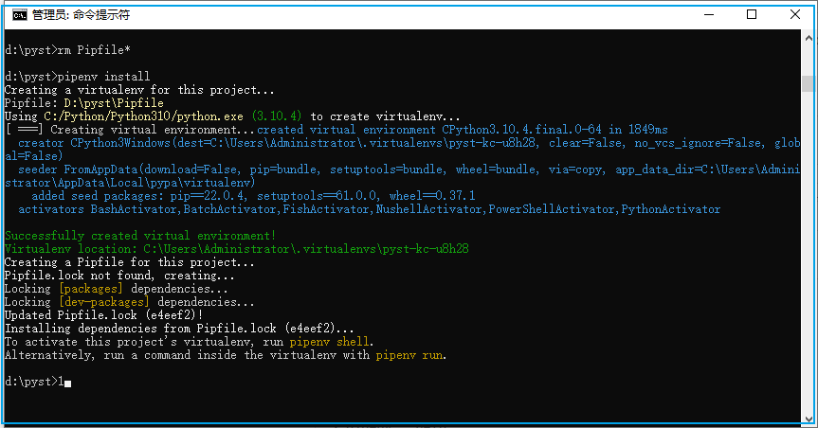Viewport: 818px width, 428px height.
Task: Click the cmd icon in title bar
Action: (20, 15)
